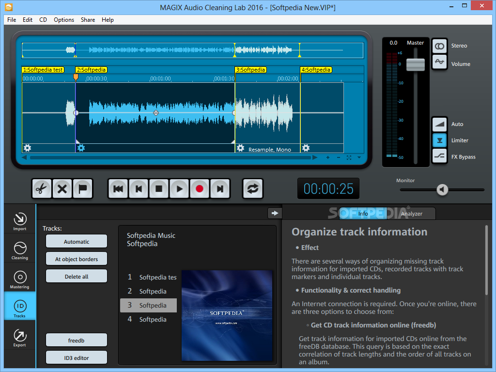496x372 pixels.
Task: Start recording with red record button
Action: pyautogui.click(x=200, y=189)
